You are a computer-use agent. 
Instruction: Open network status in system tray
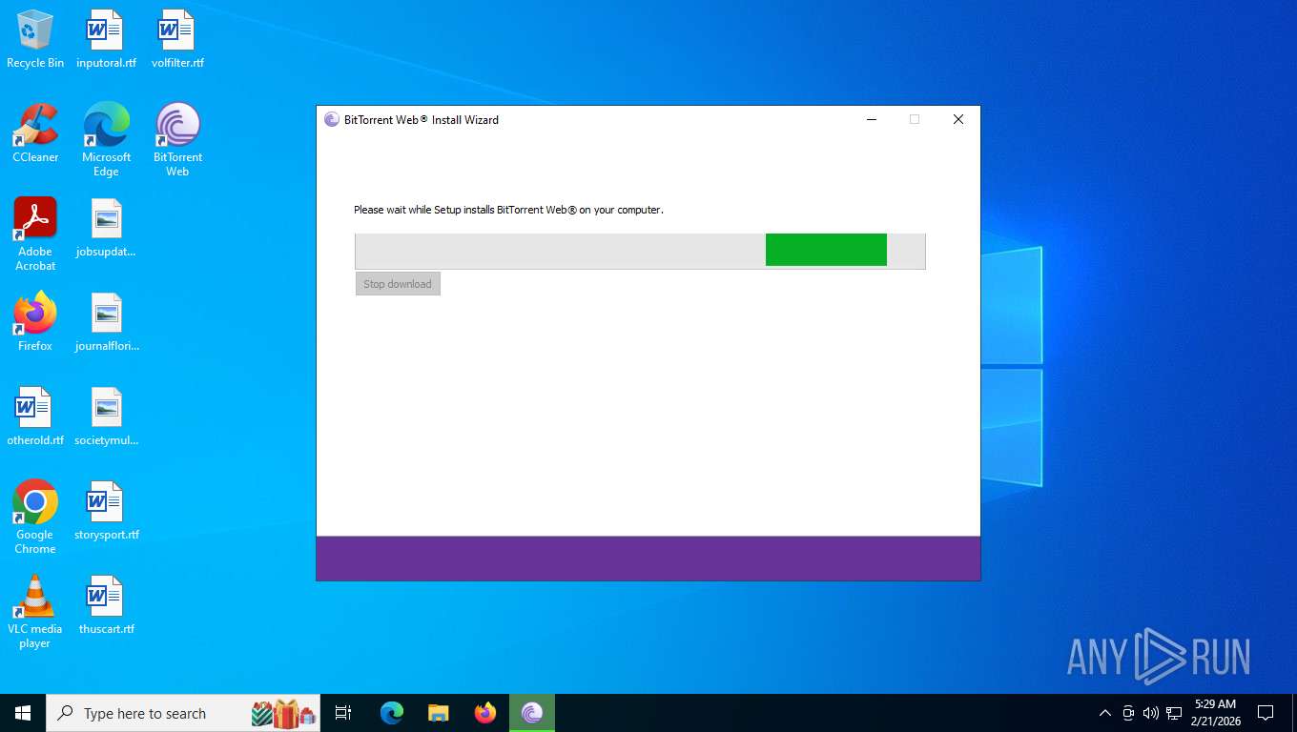point(1174,713)
